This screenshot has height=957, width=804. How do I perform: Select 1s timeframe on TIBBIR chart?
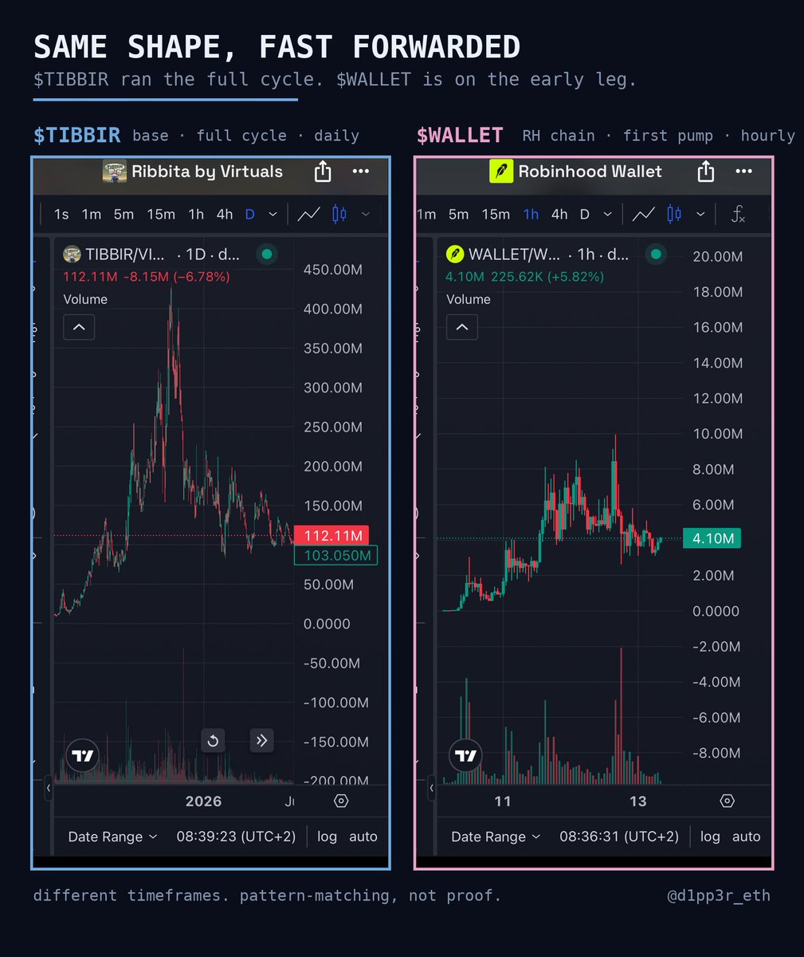point(61,214)
